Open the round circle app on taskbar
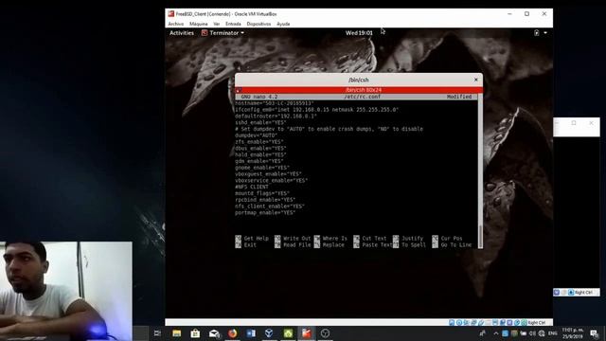The width and height of the screenshot is (606, 341). point(325,332)
